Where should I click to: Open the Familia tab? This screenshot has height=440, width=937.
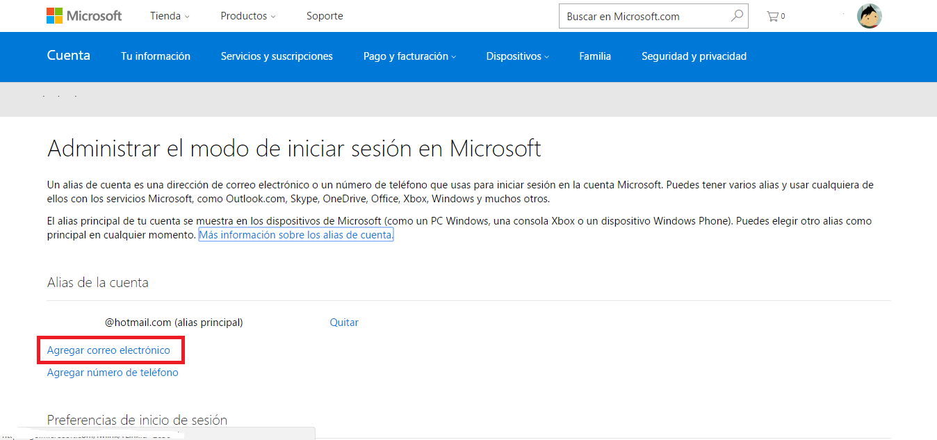point(595,56)
